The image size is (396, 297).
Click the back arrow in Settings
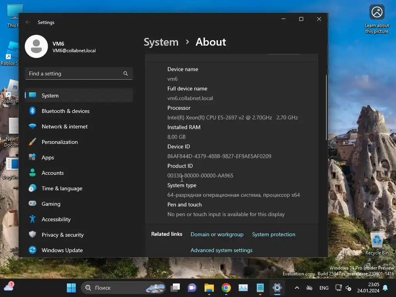point(28,22)
